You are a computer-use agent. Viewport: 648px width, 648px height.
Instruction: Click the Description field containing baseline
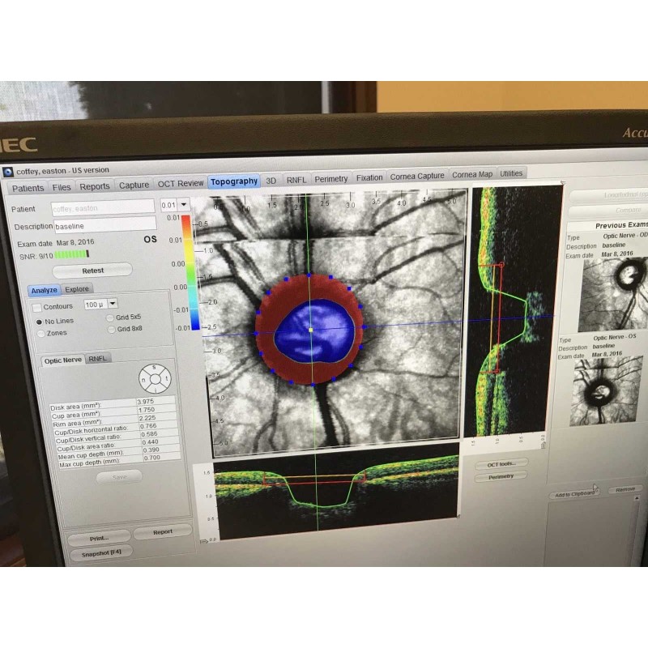click(x=105, y=225)
